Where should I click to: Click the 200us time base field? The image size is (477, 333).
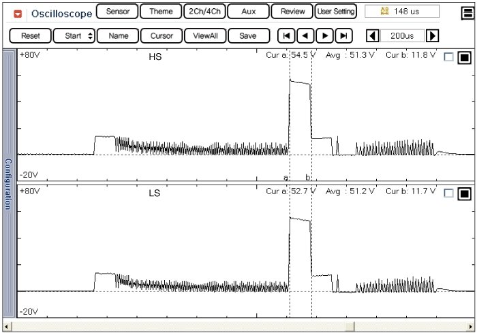(402, 36)
